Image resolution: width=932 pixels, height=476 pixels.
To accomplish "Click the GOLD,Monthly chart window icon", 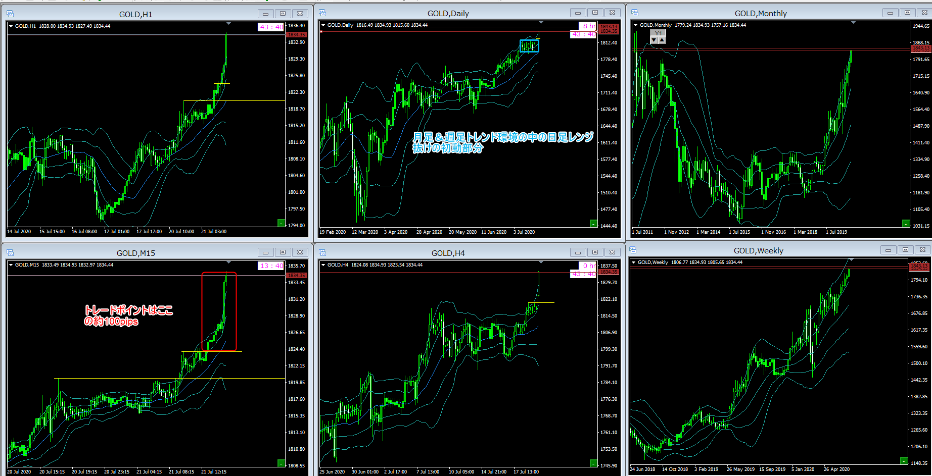I will click(x=635, y=13).
